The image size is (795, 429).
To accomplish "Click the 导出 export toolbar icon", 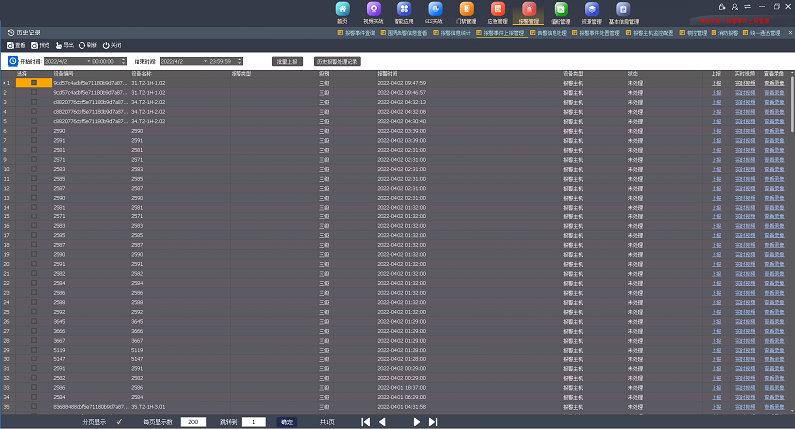I will (x=63, y=45).
